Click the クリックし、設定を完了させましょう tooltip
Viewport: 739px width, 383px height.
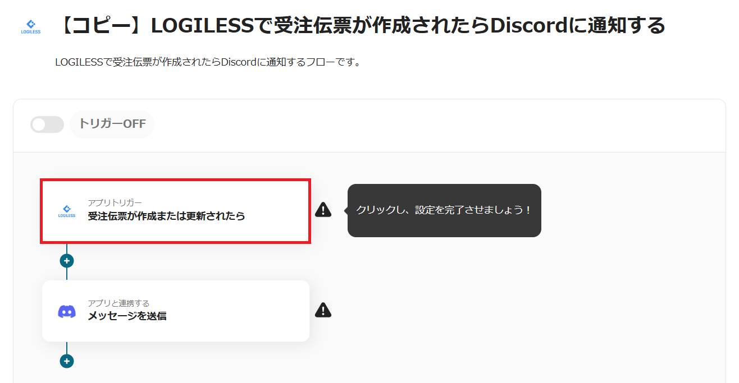[444, 210]
